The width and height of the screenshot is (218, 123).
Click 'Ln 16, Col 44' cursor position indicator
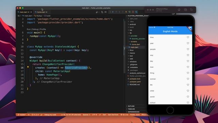(71, 115)
